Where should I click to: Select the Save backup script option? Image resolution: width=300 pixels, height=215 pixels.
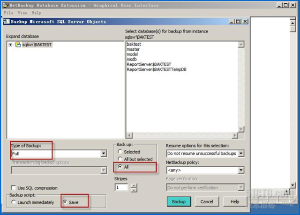click(x=65, y=202)
